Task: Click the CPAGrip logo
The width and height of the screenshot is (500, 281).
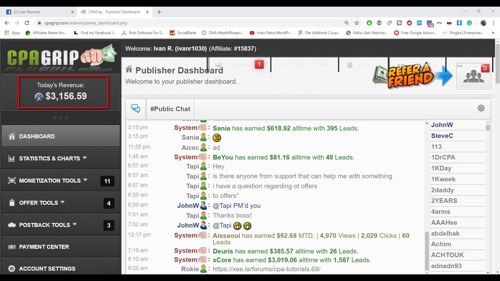Action: [x=61, y=57]
